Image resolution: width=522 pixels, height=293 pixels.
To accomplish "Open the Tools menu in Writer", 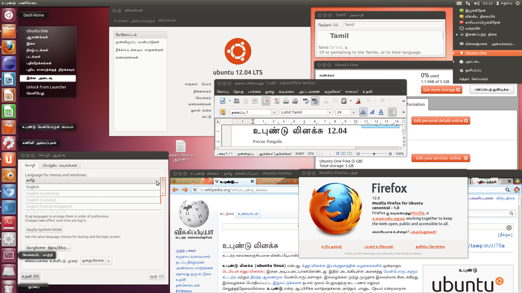I will [x=332, y=92].
